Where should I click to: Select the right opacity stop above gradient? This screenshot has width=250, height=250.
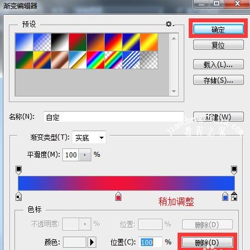(x=234, y=170)
